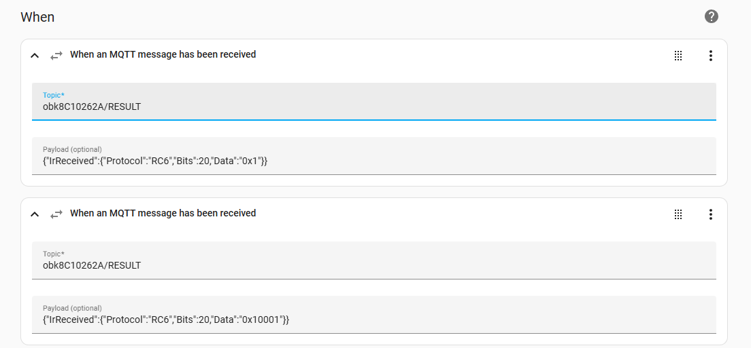Screen dimensions: 751x348
Task: Open the three-dot menu of first trigger
Action: (x=711, y=56)
